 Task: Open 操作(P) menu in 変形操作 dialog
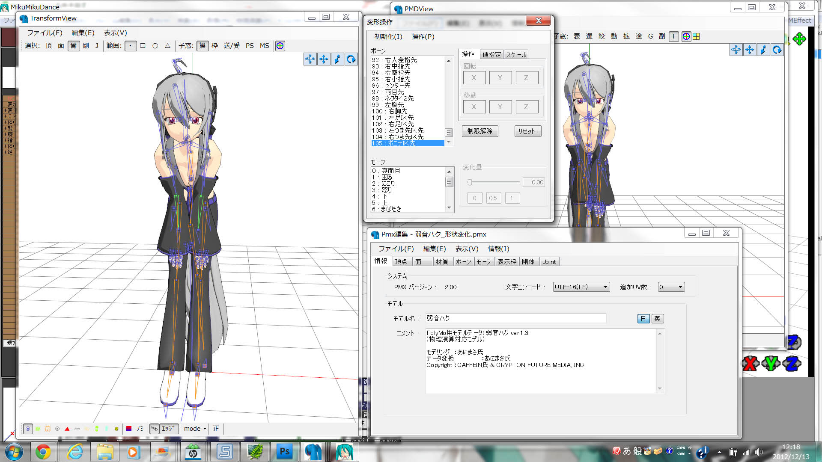[423, 37]
